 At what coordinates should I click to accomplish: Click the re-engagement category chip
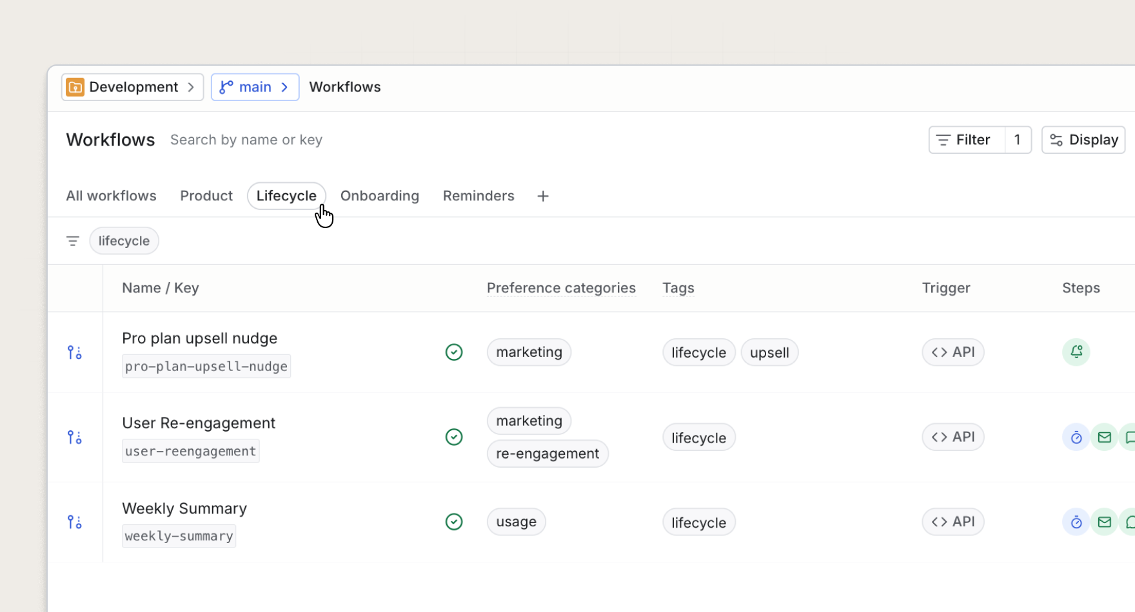pos(548,454)
